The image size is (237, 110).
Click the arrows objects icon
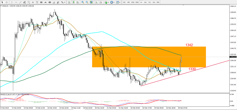point(62,2)
